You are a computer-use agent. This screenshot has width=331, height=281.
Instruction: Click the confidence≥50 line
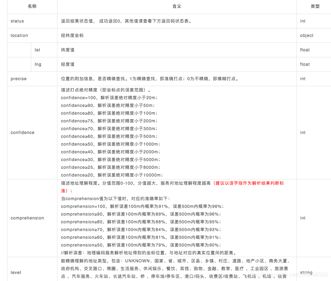(x=111, y=144)
